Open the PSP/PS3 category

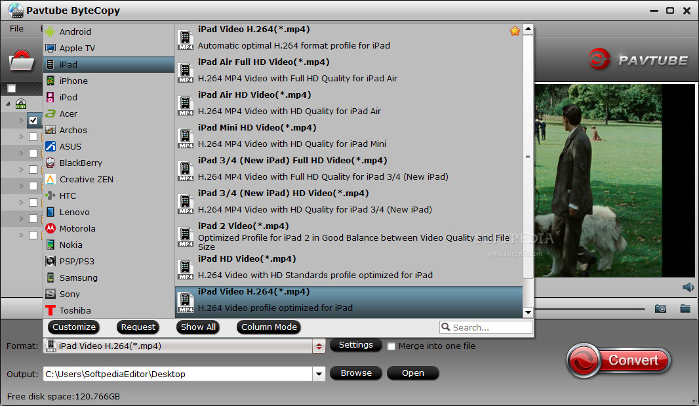[x=109, y=262]
